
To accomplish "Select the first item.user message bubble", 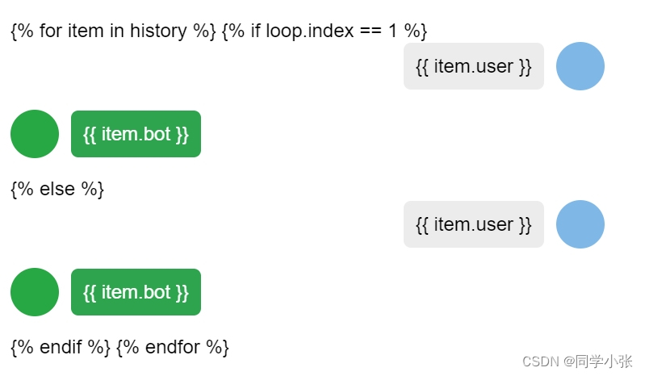I will 473,66.
